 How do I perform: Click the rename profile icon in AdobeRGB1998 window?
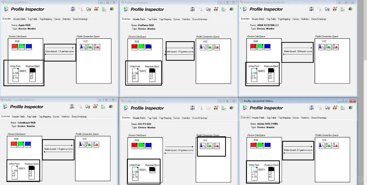point(311,108)
